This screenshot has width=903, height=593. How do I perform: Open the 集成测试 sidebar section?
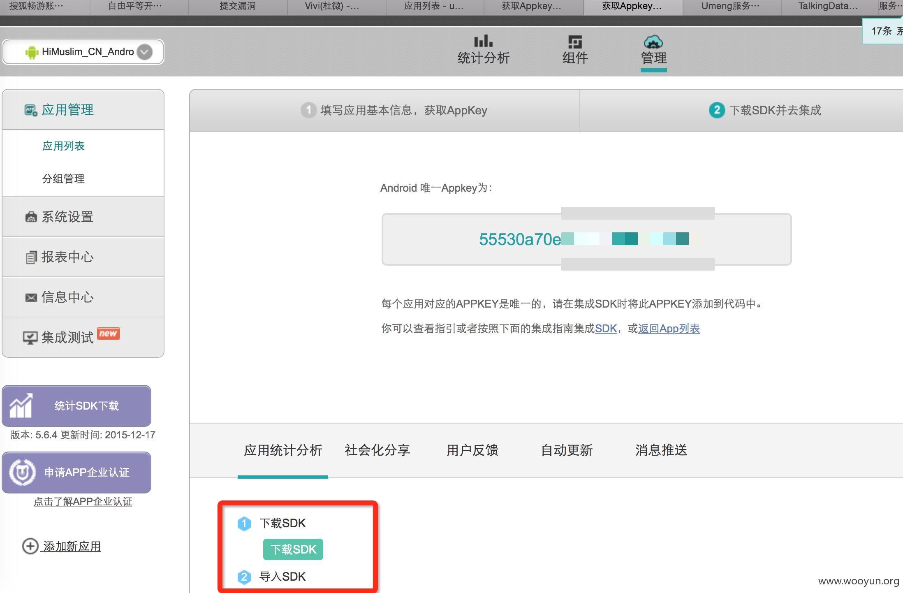[x=83, y=338]
